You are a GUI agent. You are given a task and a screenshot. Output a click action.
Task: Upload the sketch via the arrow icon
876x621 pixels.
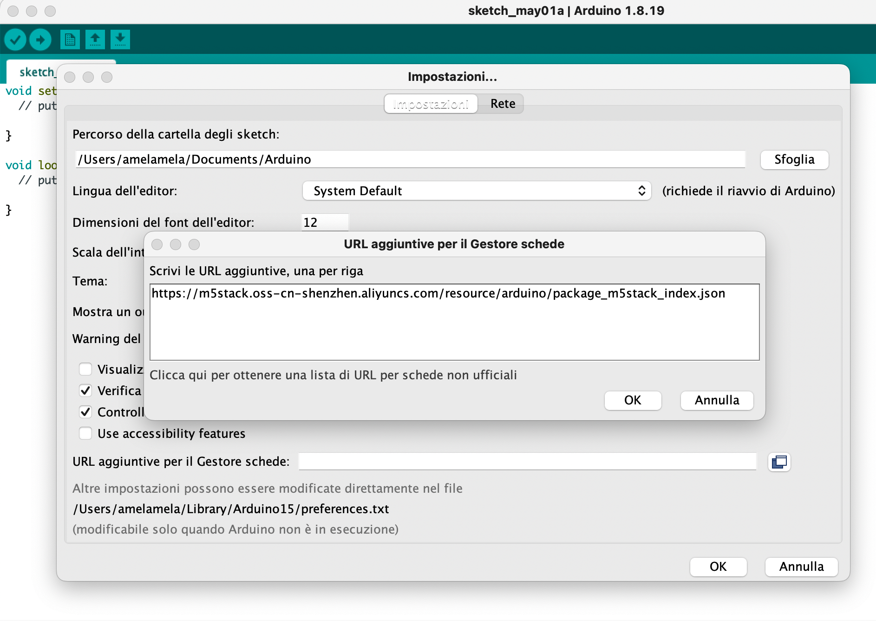coord(40,40)
